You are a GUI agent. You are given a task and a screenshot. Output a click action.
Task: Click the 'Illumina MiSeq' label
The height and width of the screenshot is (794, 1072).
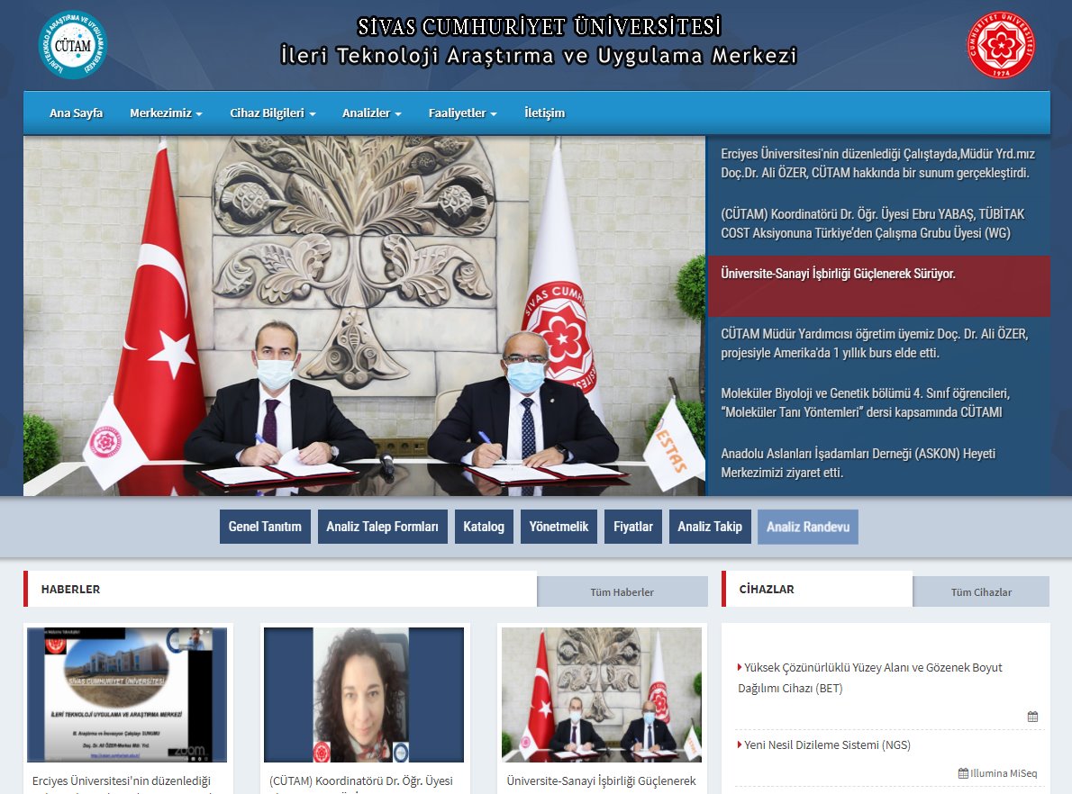click(1004, 773)
